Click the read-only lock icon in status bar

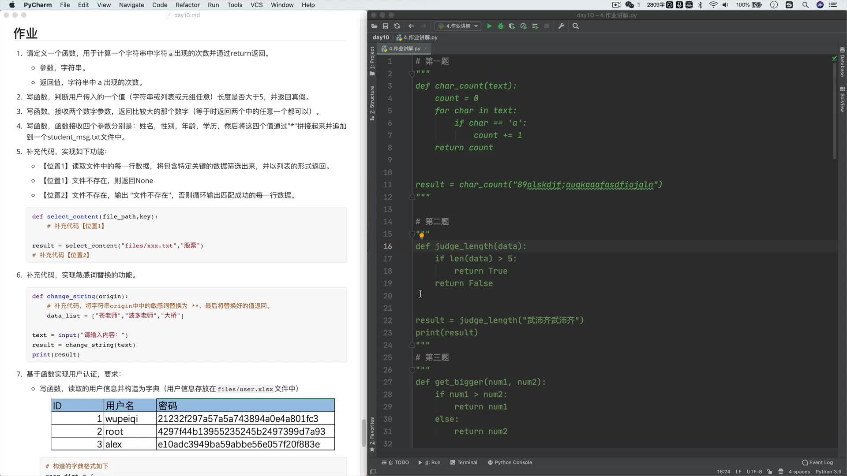(770, 472)
